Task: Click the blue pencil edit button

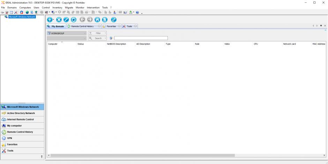Action: click(x=66, y=19)
